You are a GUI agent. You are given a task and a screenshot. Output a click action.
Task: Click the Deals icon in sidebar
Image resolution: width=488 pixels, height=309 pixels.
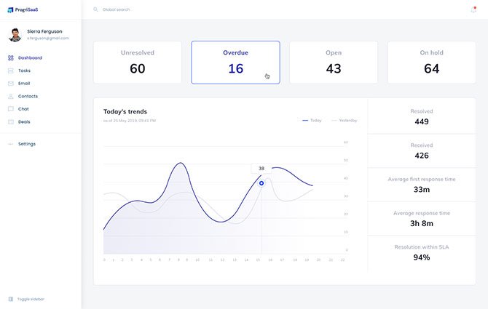10,121
